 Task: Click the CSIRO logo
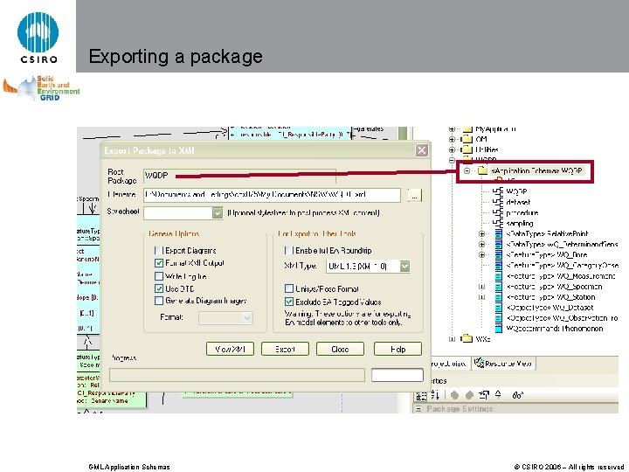tap(38, 38)
